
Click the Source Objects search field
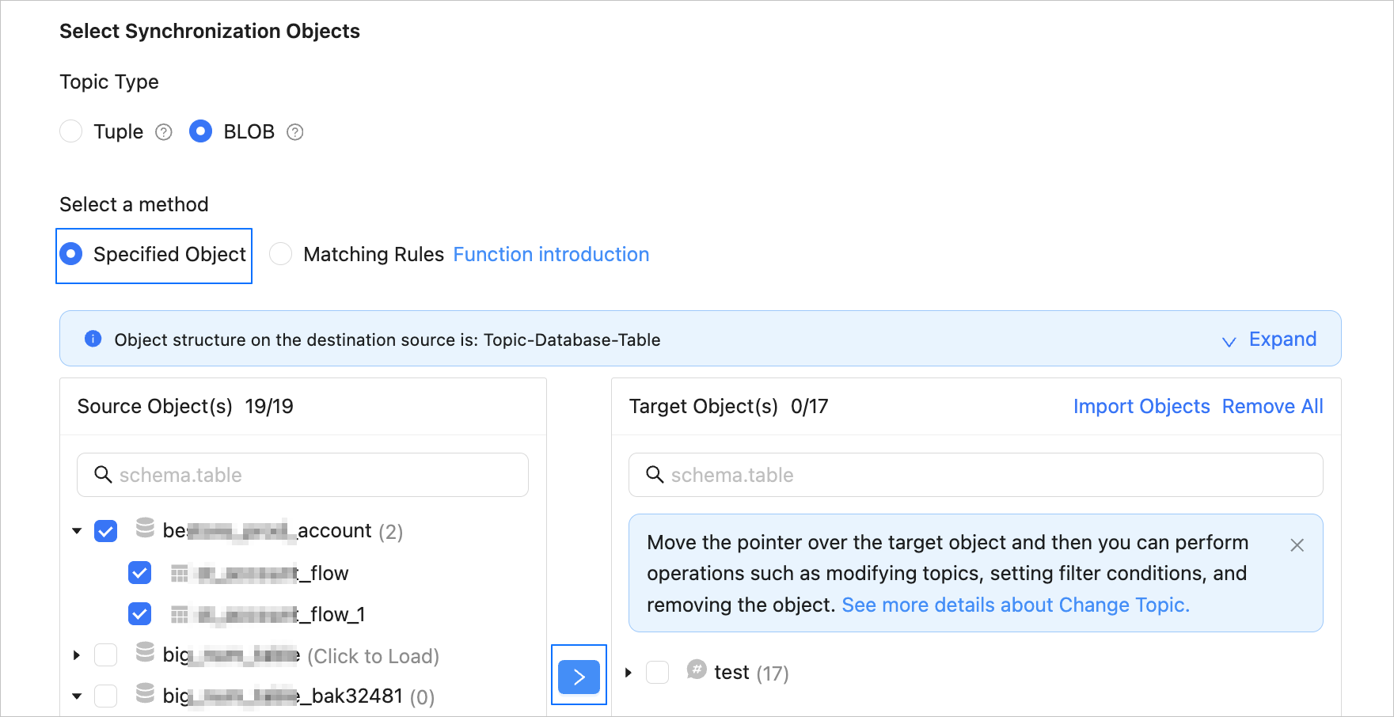[x=317, y=475]
